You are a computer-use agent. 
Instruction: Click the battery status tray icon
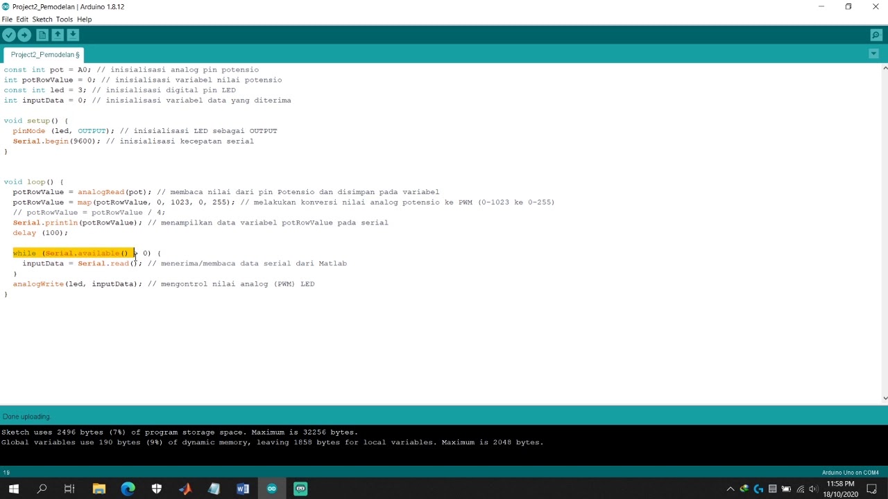[786, 489]
